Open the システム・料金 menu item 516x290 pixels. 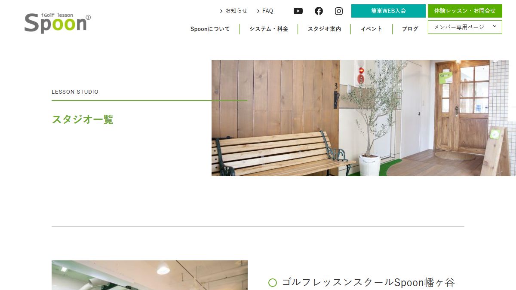[269, 29]
